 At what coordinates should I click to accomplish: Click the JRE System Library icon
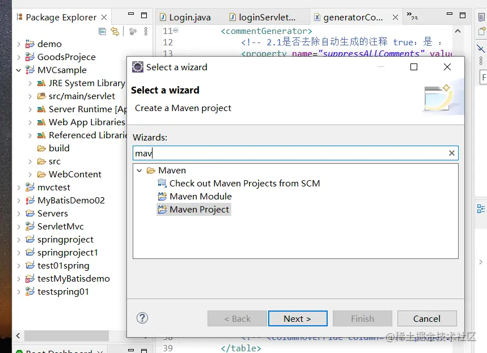pyautogui.click(x=41, y=83)
